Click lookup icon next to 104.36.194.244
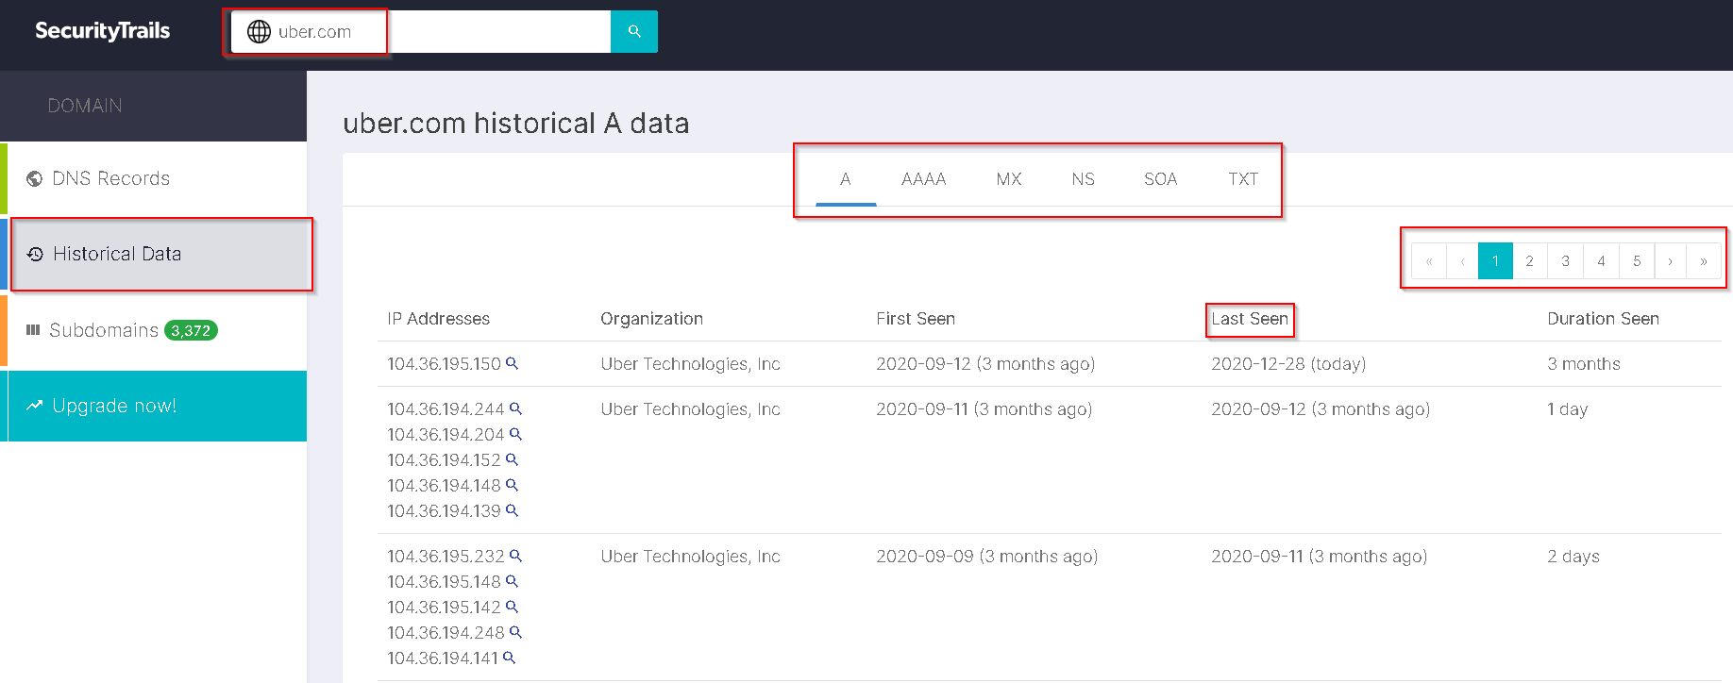Screen dimensions: 1733x683 point(515,408)
